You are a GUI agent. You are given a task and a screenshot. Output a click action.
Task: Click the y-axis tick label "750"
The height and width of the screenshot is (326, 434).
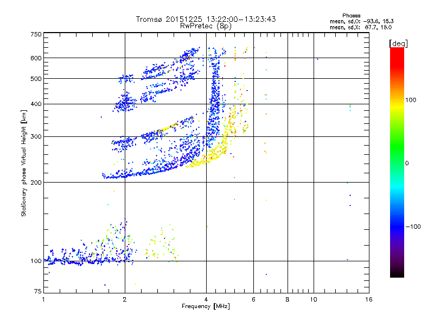coord(36,34)
